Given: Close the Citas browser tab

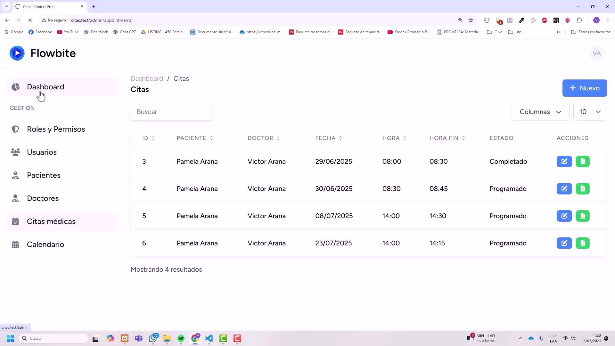Looking at the screenshot, I should [82, 6].
